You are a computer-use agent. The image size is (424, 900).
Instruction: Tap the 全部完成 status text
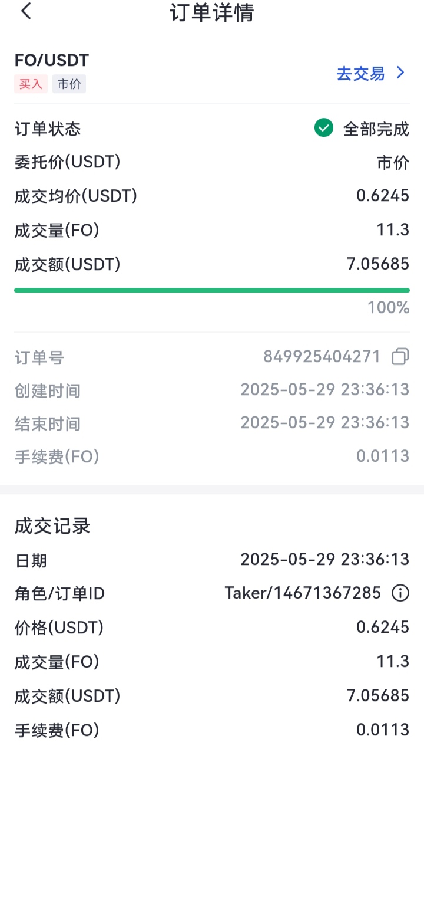[x=376, y=129]
